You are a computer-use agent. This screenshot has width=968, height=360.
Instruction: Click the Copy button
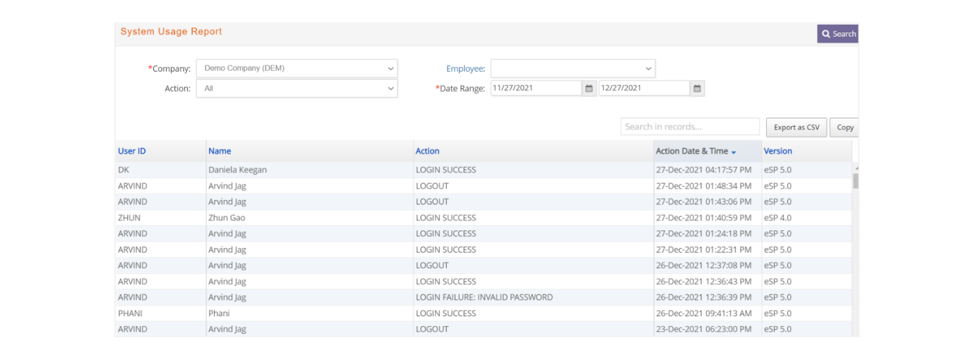[844, 128]
